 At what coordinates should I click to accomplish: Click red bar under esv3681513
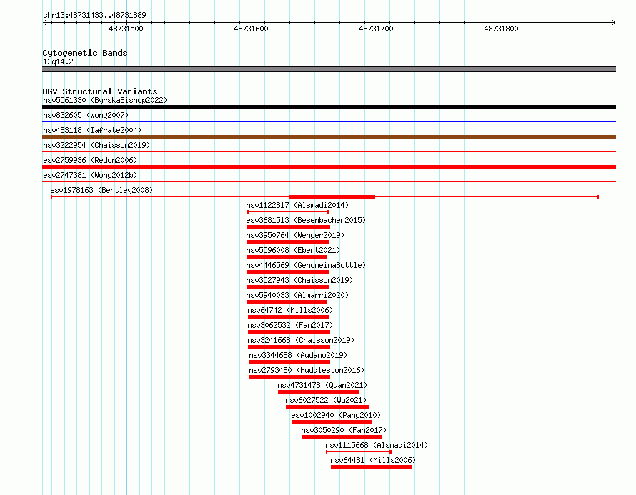289,227
